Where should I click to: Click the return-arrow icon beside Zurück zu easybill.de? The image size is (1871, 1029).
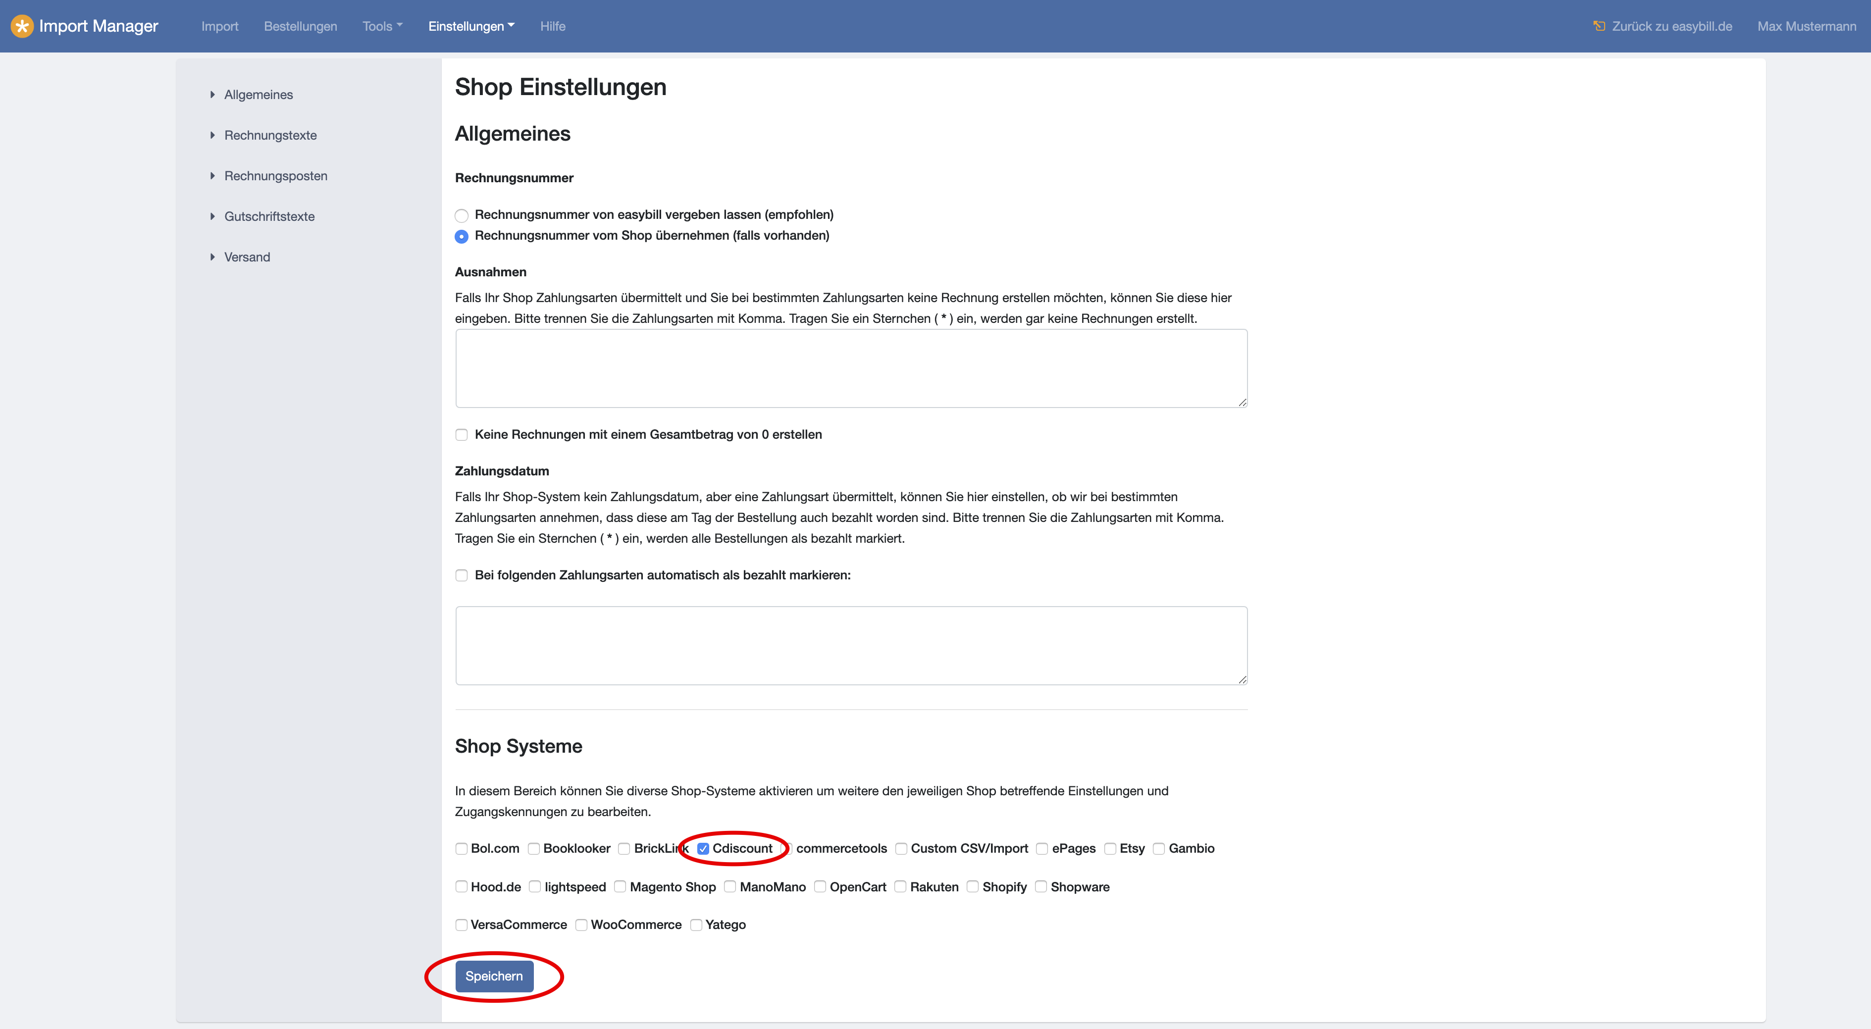1599,26
